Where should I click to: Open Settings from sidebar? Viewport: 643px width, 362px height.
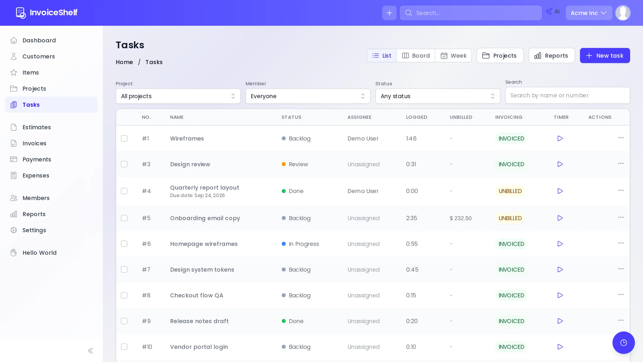51,230
